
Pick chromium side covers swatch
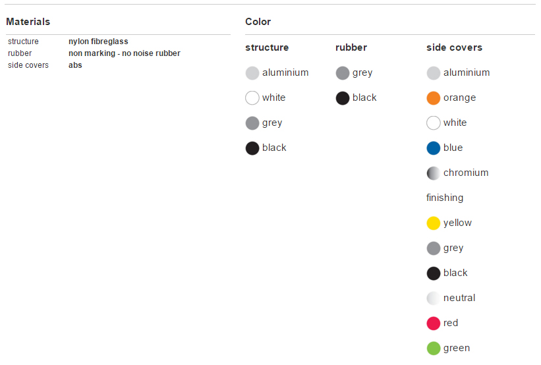[x=434, y=173]
